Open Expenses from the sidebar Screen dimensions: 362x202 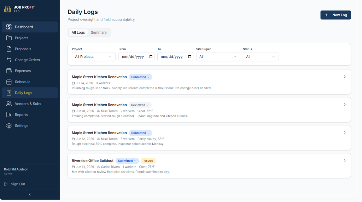pos(30,71)
